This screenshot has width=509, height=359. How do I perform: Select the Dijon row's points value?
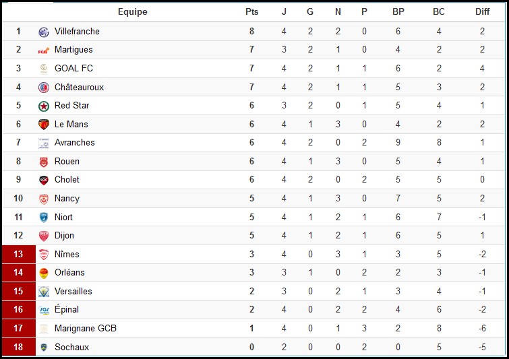coord(251,236)
